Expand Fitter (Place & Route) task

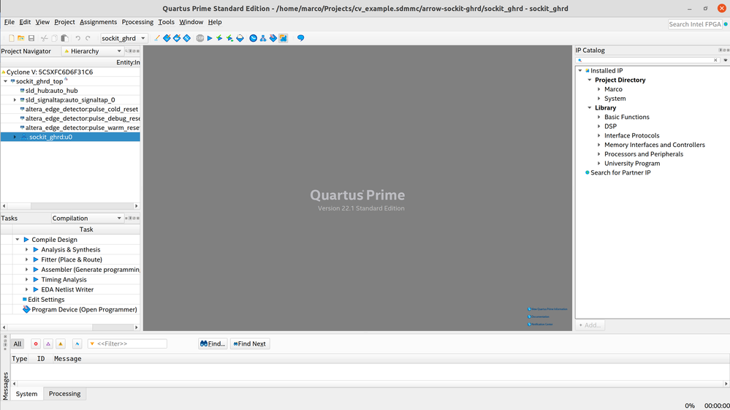26,259
